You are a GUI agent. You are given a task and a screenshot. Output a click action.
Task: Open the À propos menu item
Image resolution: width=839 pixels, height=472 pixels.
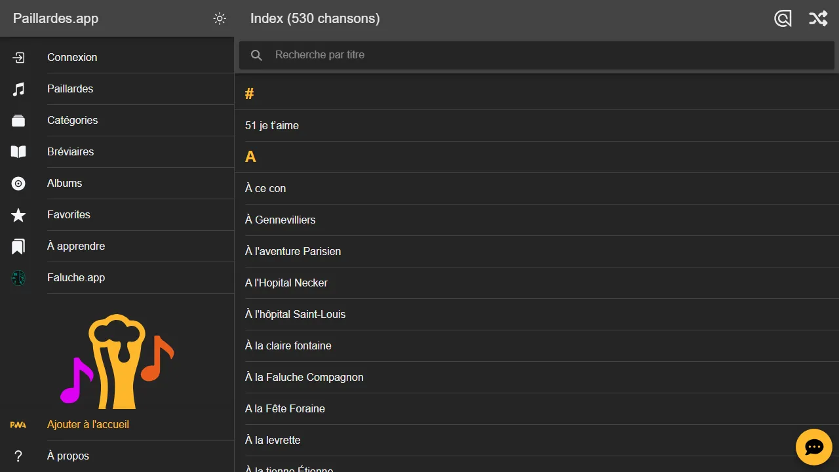pos(68,456)
